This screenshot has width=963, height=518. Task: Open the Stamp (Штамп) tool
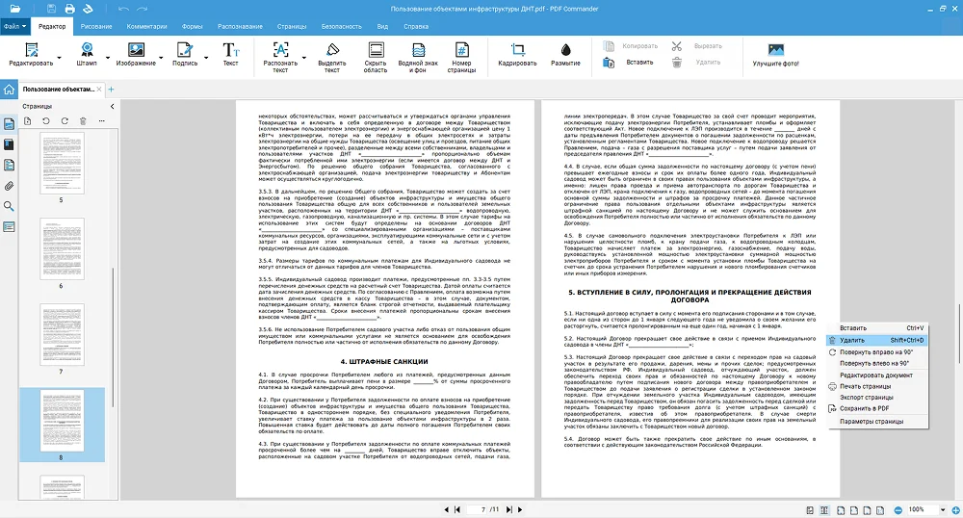coord(86,55)
